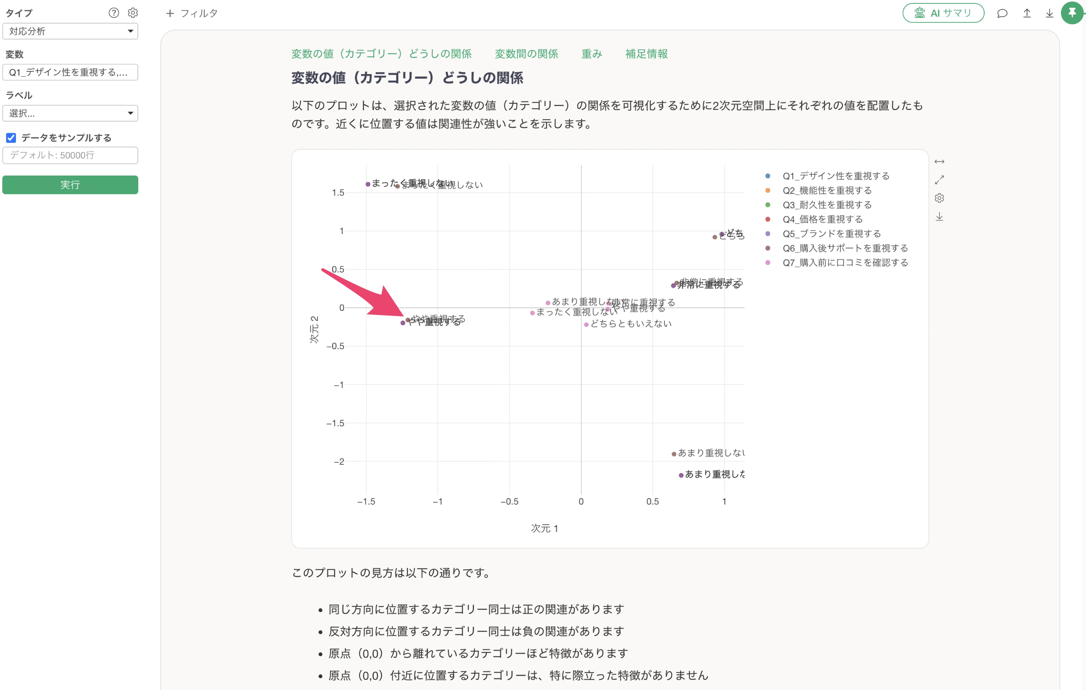Download the chart using side icon
This screenshot has width=1086, height=690.
coord(939,217)
